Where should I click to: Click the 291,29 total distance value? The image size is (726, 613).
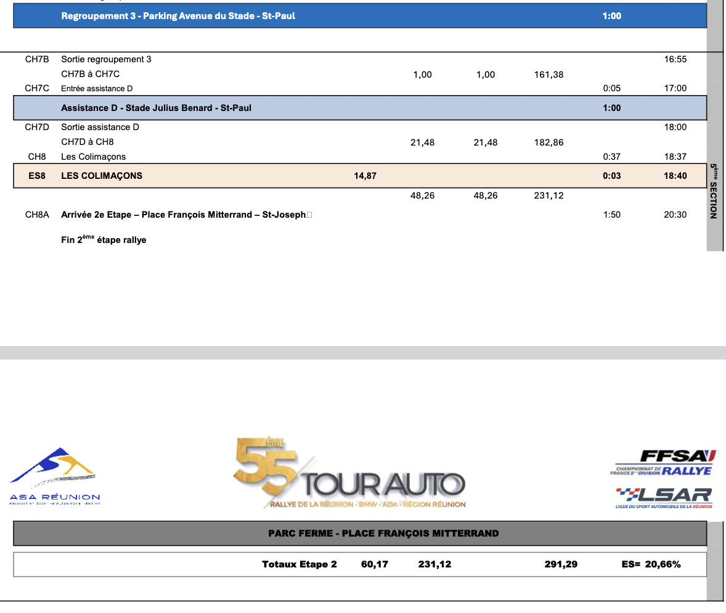[561, 564]
